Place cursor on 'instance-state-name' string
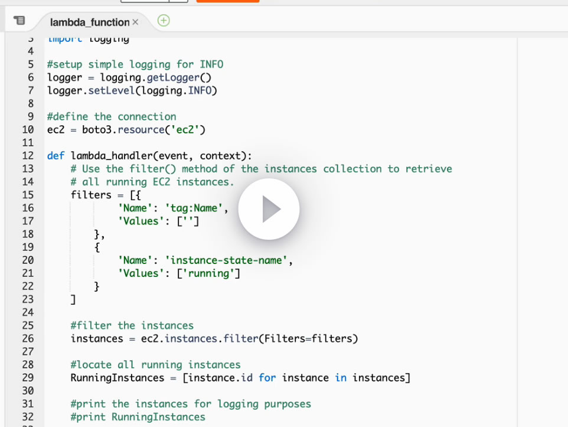 (x=226, y=260)
